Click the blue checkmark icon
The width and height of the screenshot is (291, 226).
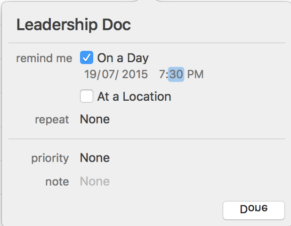tap(87, 57)
